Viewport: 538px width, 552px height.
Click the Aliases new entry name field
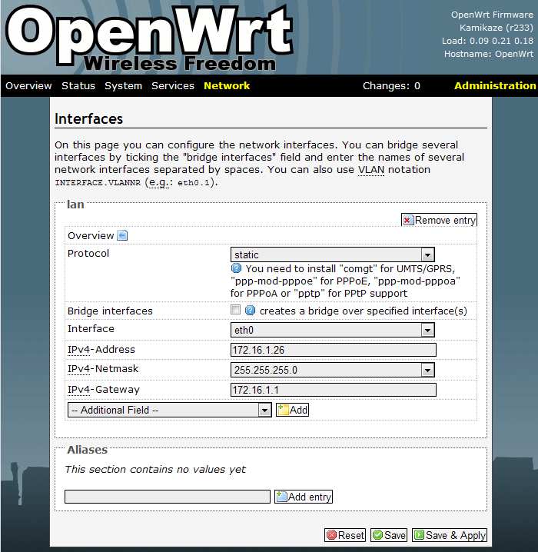[168, 497]
